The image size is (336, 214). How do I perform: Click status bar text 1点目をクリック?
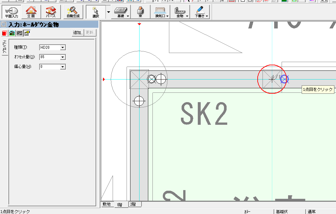(15, 212)
